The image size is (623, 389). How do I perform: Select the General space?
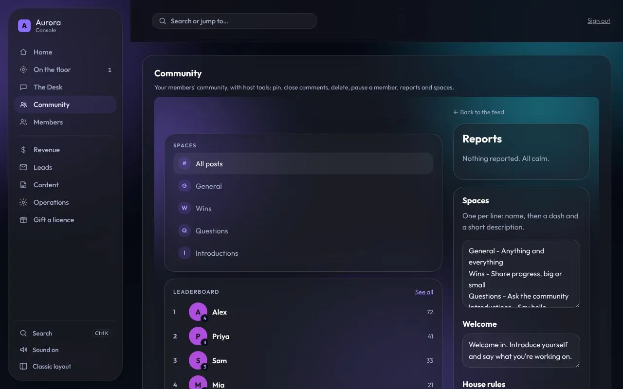303,186
